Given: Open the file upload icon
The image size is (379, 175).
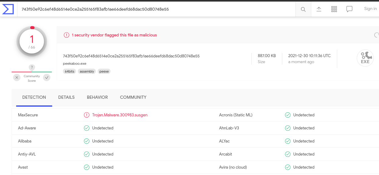Looking at the screenshot, I should 319,9.
